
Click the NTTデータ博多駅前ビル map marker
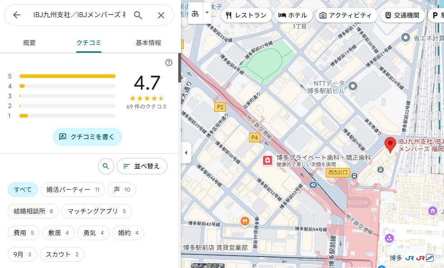click(353, 86)
